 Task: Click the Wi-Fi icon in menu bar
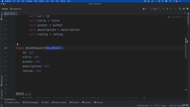tap(170, 1)
